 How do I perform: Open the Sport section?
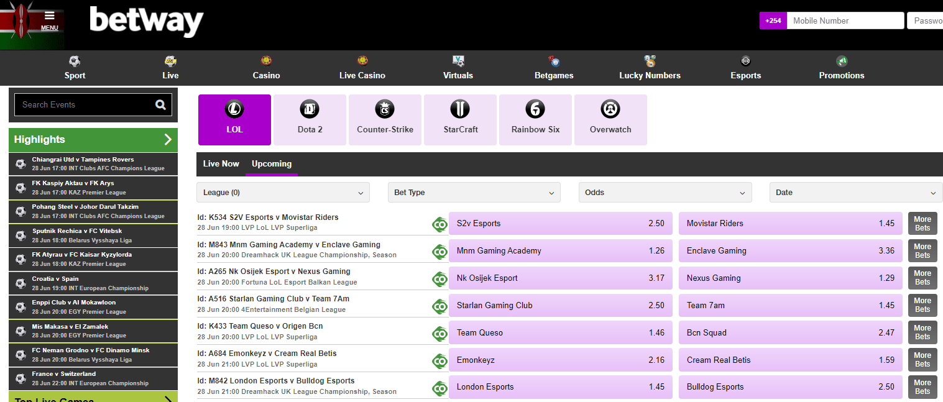click(75, 68)
